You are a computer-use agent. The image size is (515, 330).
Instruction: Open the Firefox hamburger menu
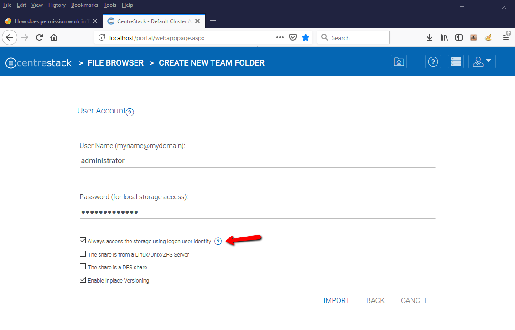(506, 38)
